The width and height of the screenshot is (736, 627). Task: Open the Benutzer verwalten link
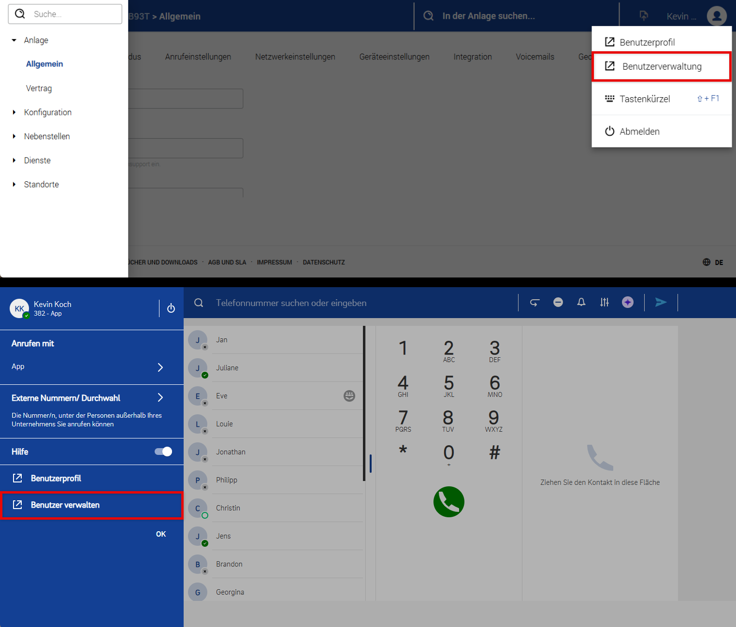65,505
